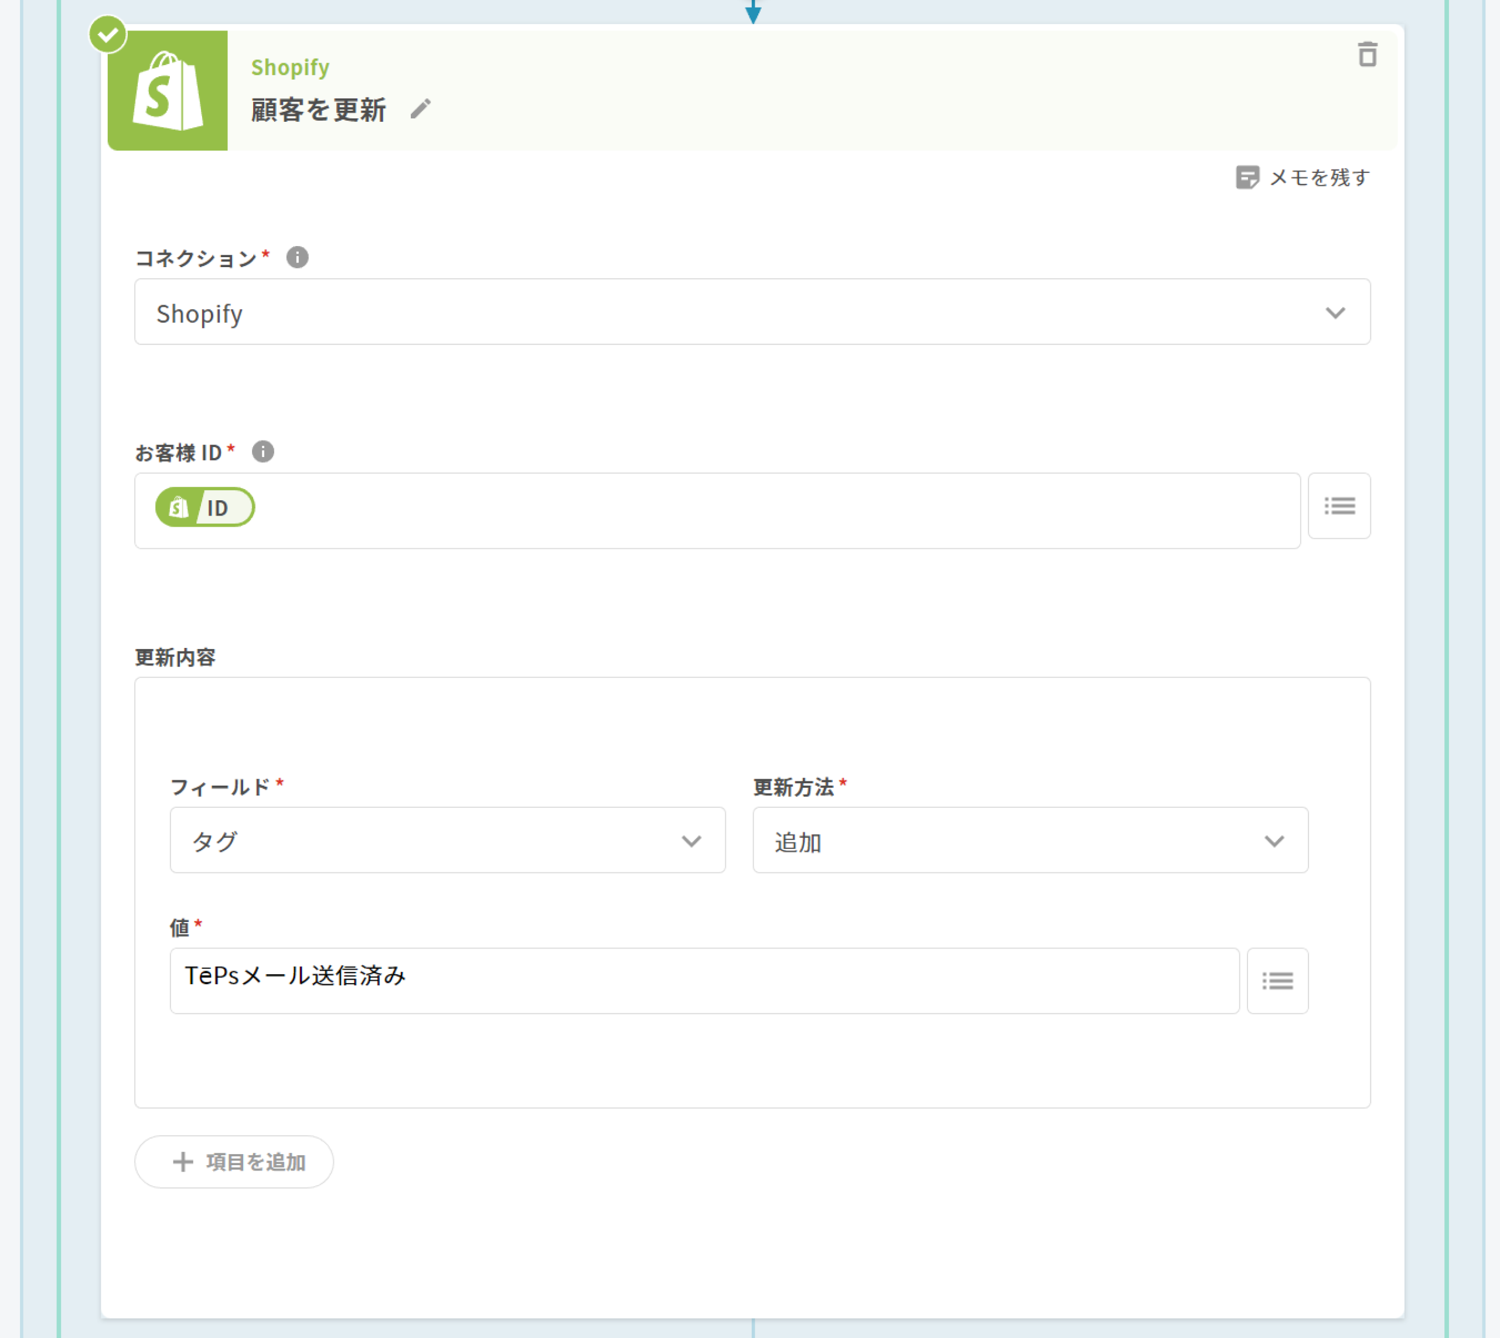1500x1338 pixels.
Task: Click the memo note icon
Action: pyautogui.click(x=1247, y=177)
